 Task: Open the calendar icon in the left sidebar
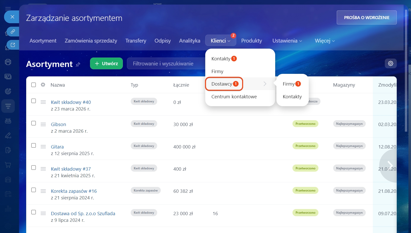8,194
